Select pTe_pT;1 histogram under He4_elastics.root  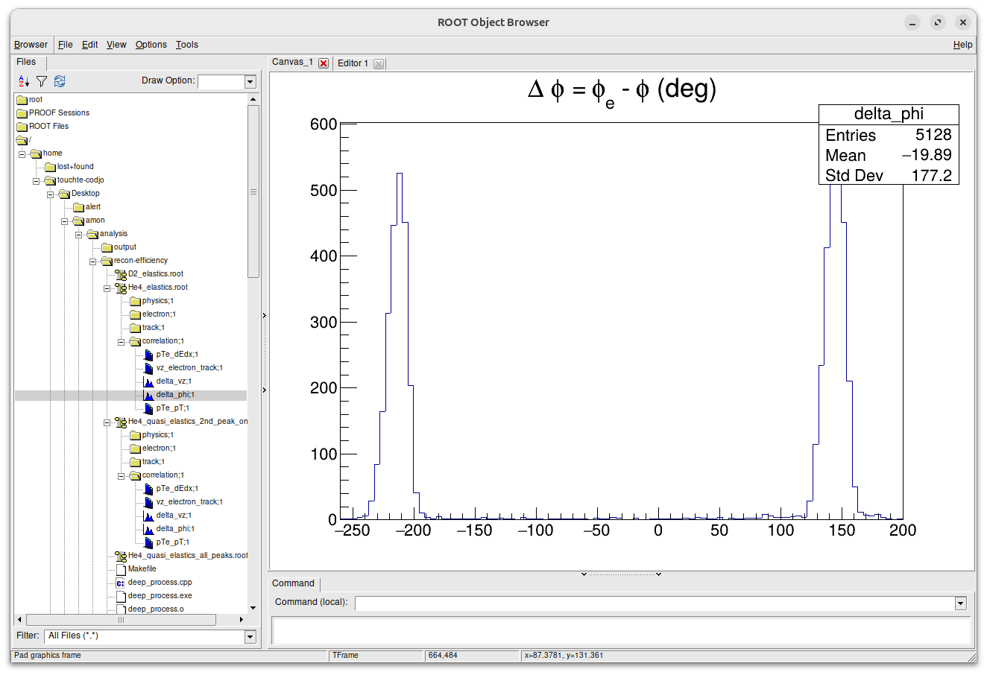click(148, 408)
